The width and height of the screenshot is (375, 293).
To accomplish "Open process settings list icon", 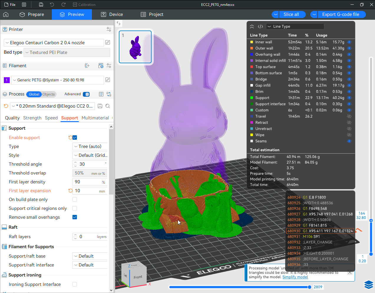I will [x=101, y=94].
